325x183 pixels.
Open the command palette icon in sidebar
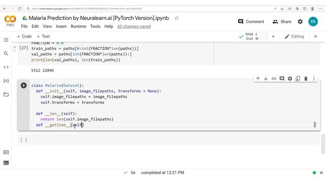pos(6,152)
